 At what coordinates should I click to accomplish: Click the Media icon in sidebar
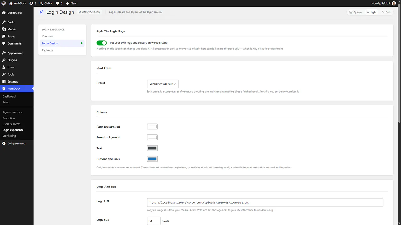[x=4, y=29]
